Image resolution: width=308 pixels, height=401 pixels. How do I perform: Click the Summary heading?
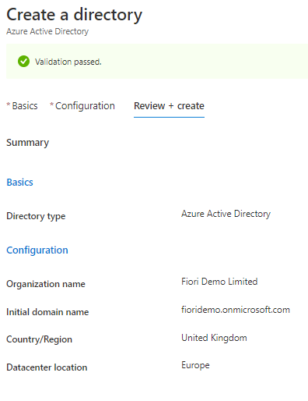(x=27, y=143)
